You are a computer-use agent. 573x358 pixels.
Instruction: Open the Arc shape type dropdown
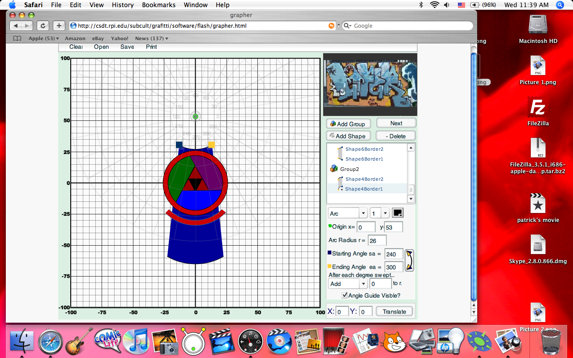(348, 213)
